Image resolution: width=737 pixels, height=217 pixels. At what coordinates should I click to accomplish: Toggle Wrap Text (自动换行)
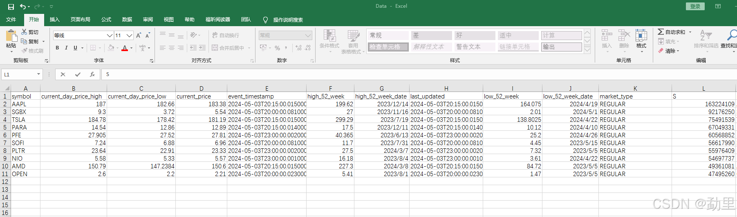pos(226,36)
